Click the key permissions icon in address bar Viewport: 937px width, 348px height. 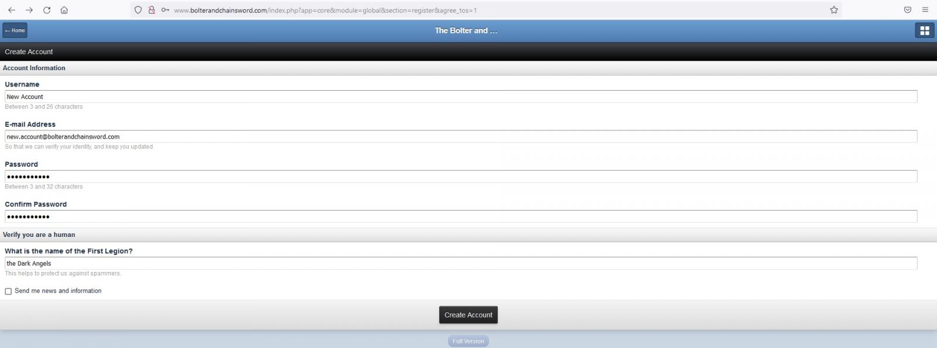[x=165, y=10]
